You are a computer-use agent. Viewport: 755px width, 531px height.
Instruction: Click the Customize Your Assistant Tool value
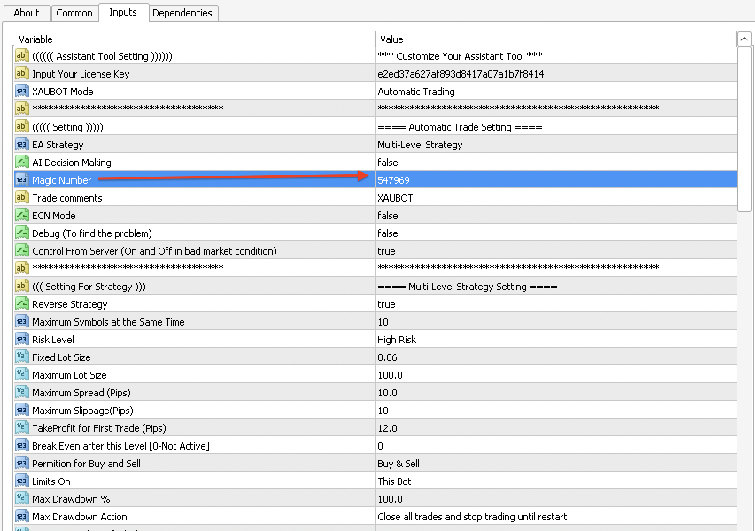[x=460, y=56]
